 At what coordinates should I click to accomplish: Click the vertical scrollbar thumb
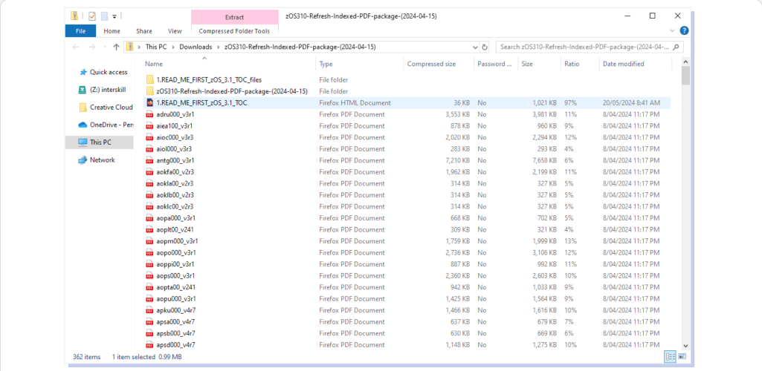point(685,76)
